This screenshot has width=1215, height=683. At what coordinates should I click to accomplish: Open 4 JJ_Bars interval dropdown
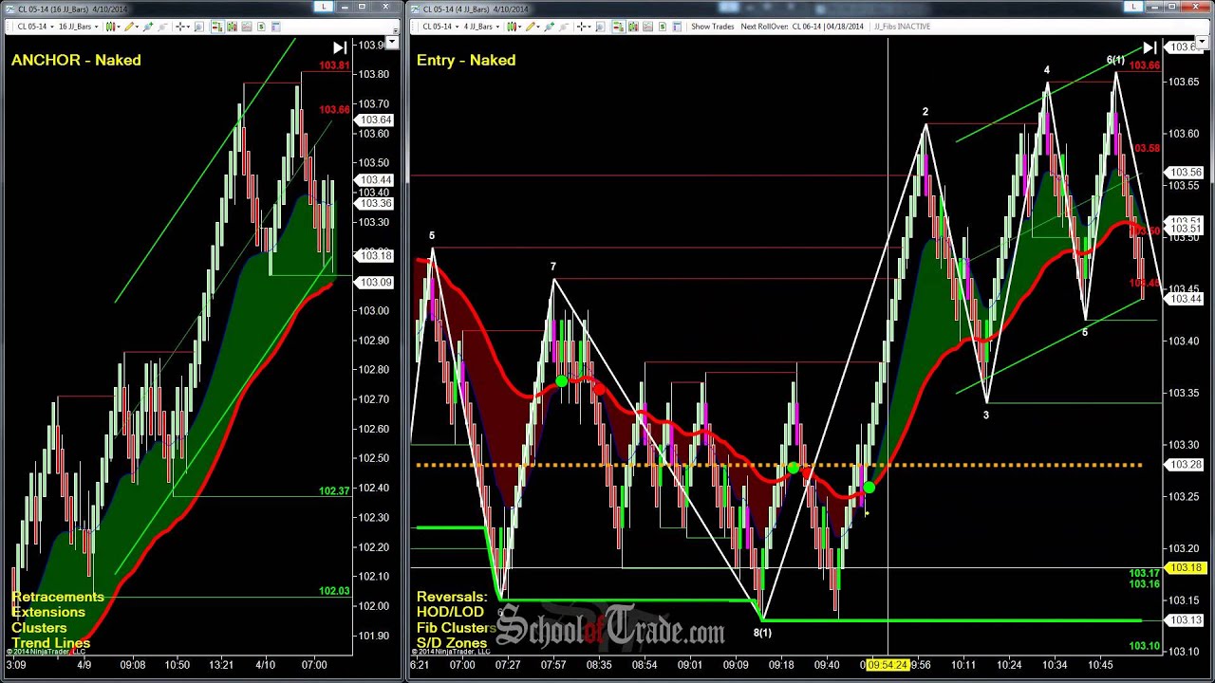pyautogui.click(x=483, y=27)
